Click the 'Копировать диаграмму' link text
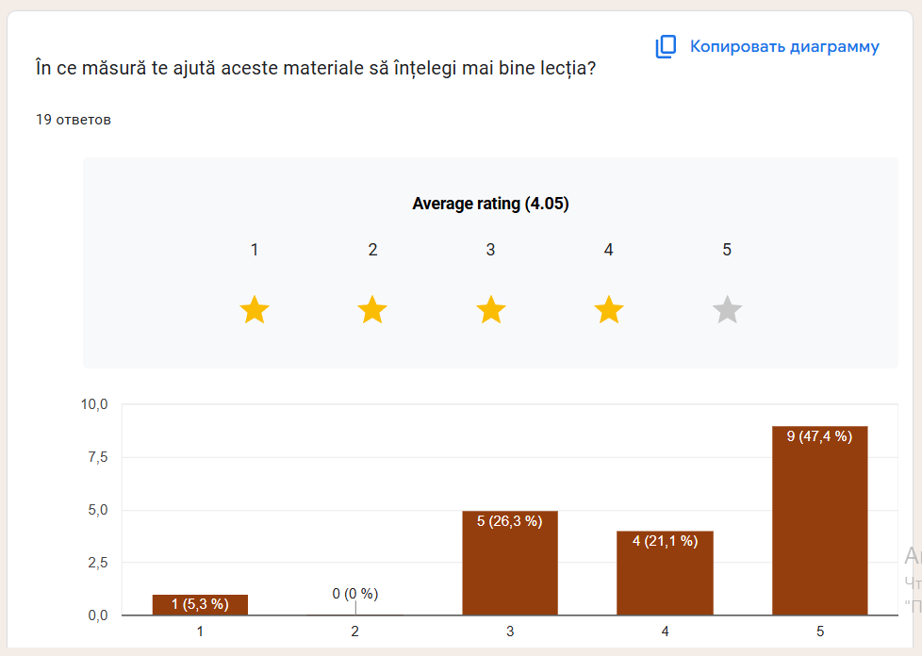Screen dimensions: 922x656 pos(784,47)
